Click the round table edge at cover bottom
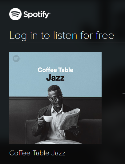The width and height of the screenshot is (125, 164). [x=58, y=142]
